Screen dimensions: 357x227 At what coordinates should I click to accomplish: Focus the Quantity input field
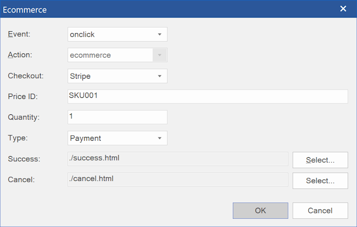[117, 117]
